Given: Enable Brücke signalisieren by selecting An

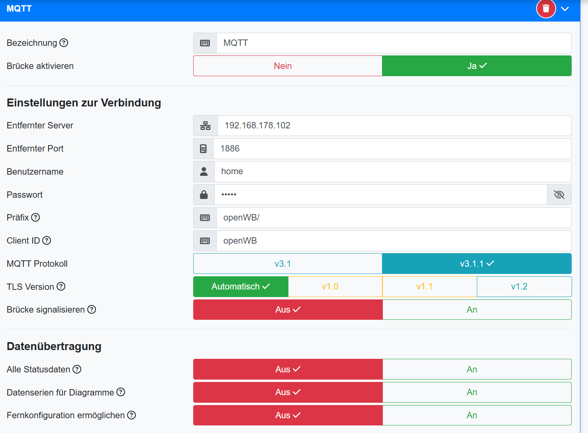Looking at the screenshot, I should 472,309.
